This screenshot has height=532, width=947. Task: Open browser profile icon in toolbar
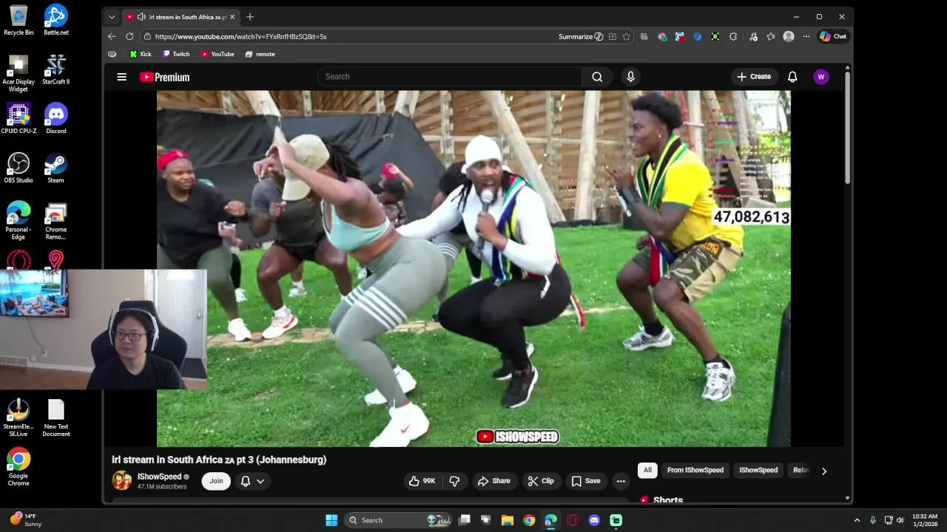[789, 36]
